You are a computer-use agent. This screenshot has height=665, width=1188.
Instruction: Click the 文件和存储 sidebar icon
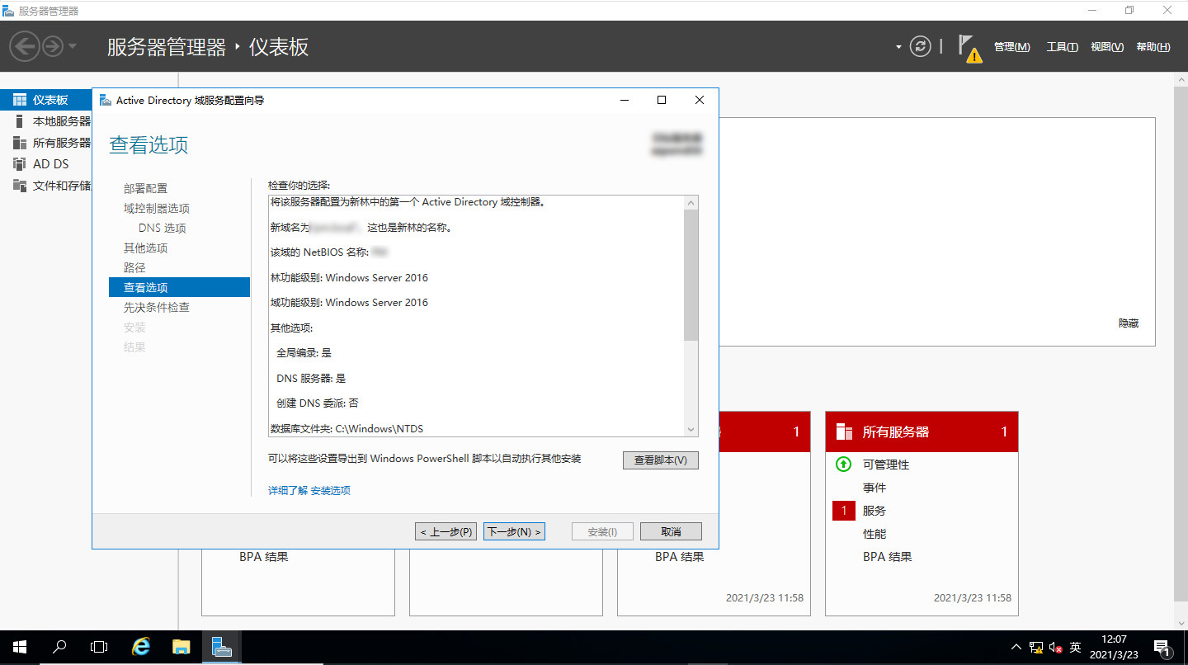(x=20, y=186)
